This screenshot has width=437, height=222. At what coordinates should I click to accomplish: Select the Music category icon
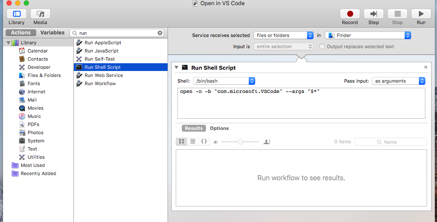pyautogui.click(x=22, y=116)
